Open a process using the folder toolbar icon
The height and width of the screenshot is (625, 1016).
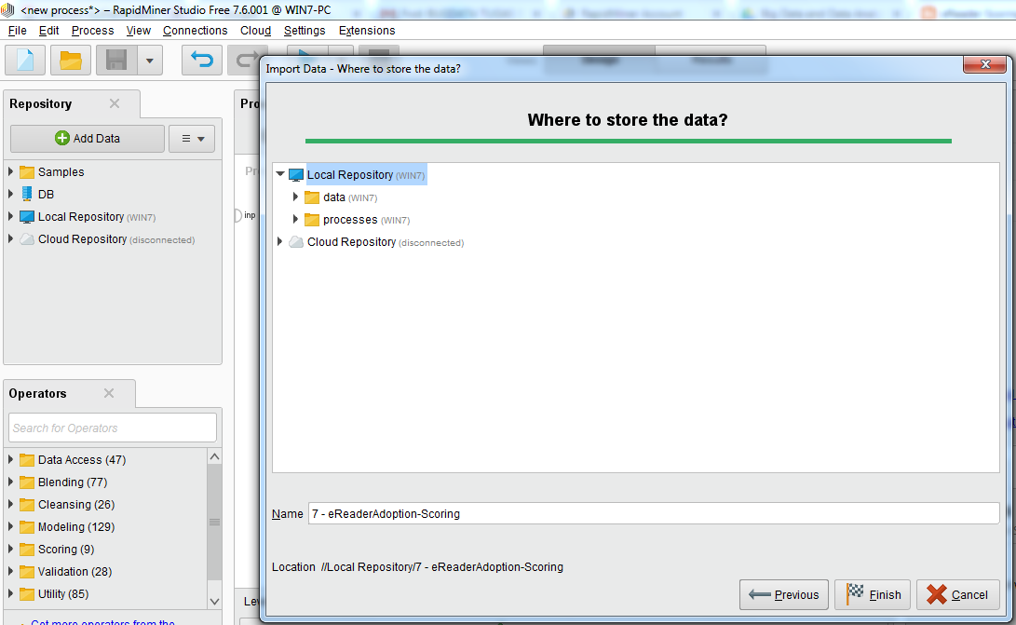(x=69, y=60)
